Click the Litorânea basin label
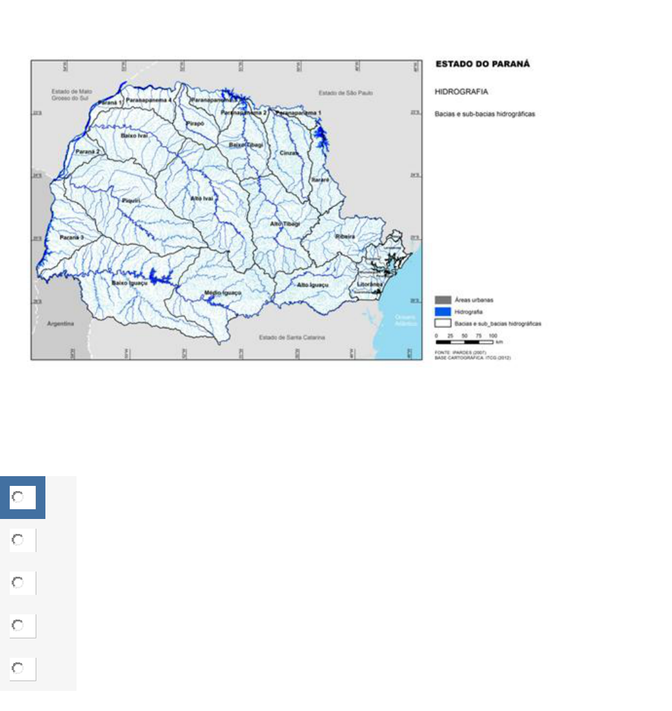The width and height of the screenshot is (672, 711). (x=370, y=284)
